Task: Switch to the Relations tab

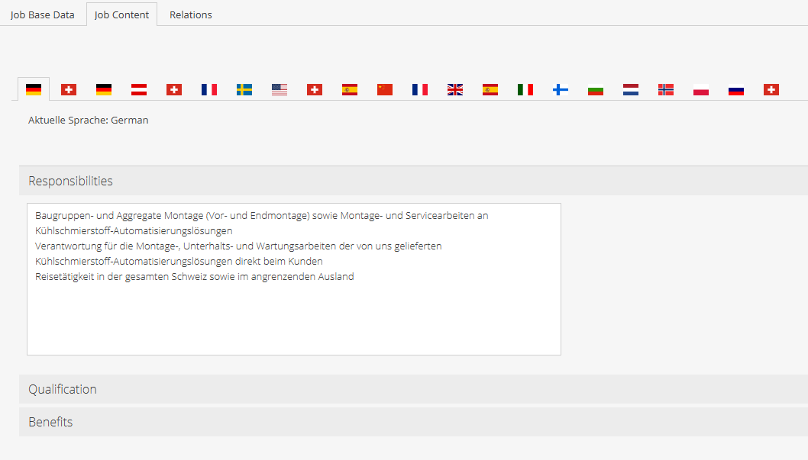Action: (x=191, y=14)
